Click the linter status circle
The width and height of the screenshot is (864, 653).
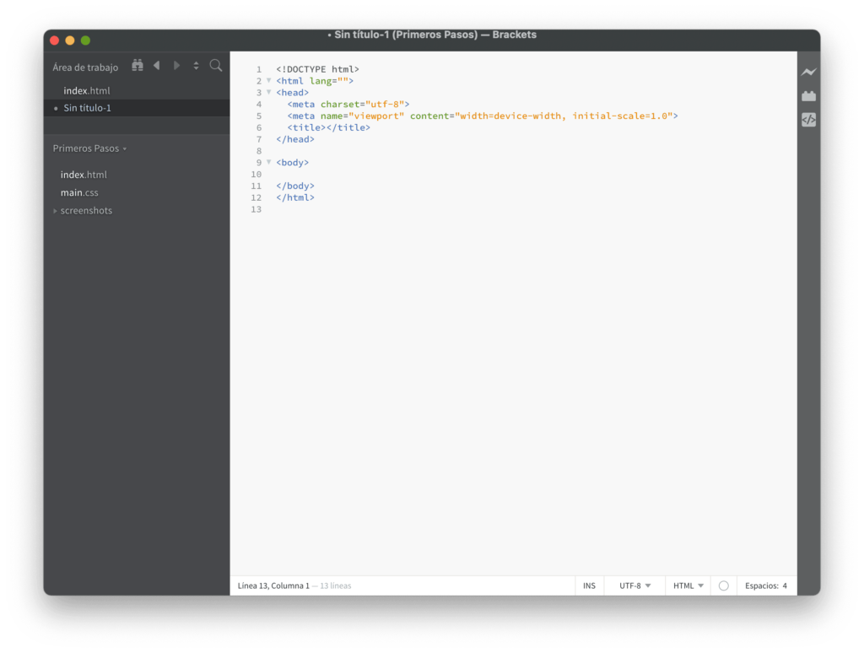tap(723, 585)
